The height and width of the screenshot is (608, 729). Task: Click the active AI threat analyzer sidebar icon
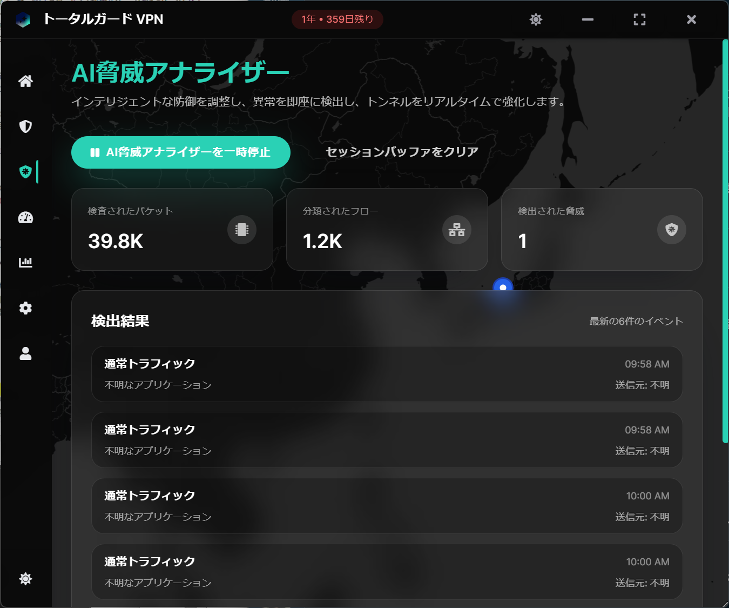coord(25,171)
